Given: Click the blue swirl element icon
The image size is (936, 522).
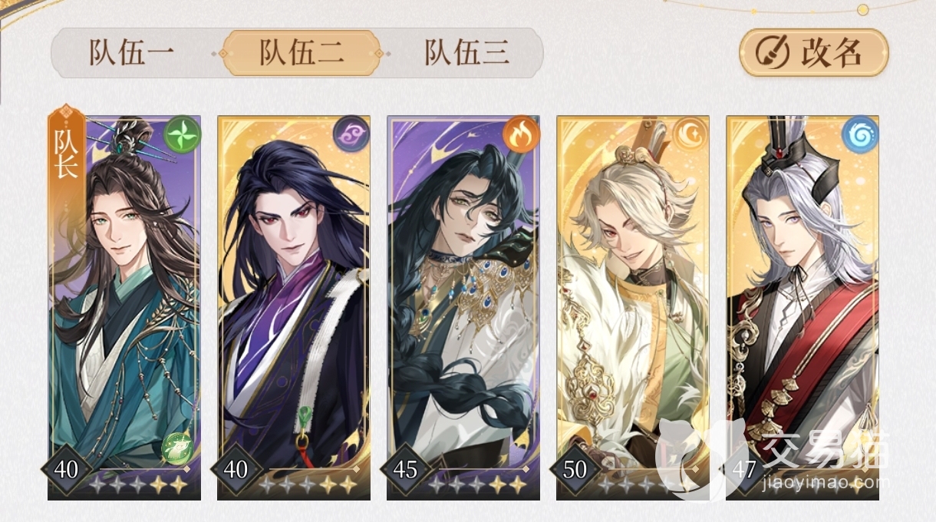Looking at the screenshot, I should point(859,134).
